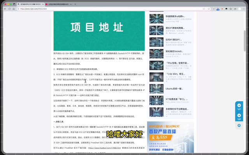
Task: Open article '快速搭建多ip站群s...'
Action: [x=175, y=16]
